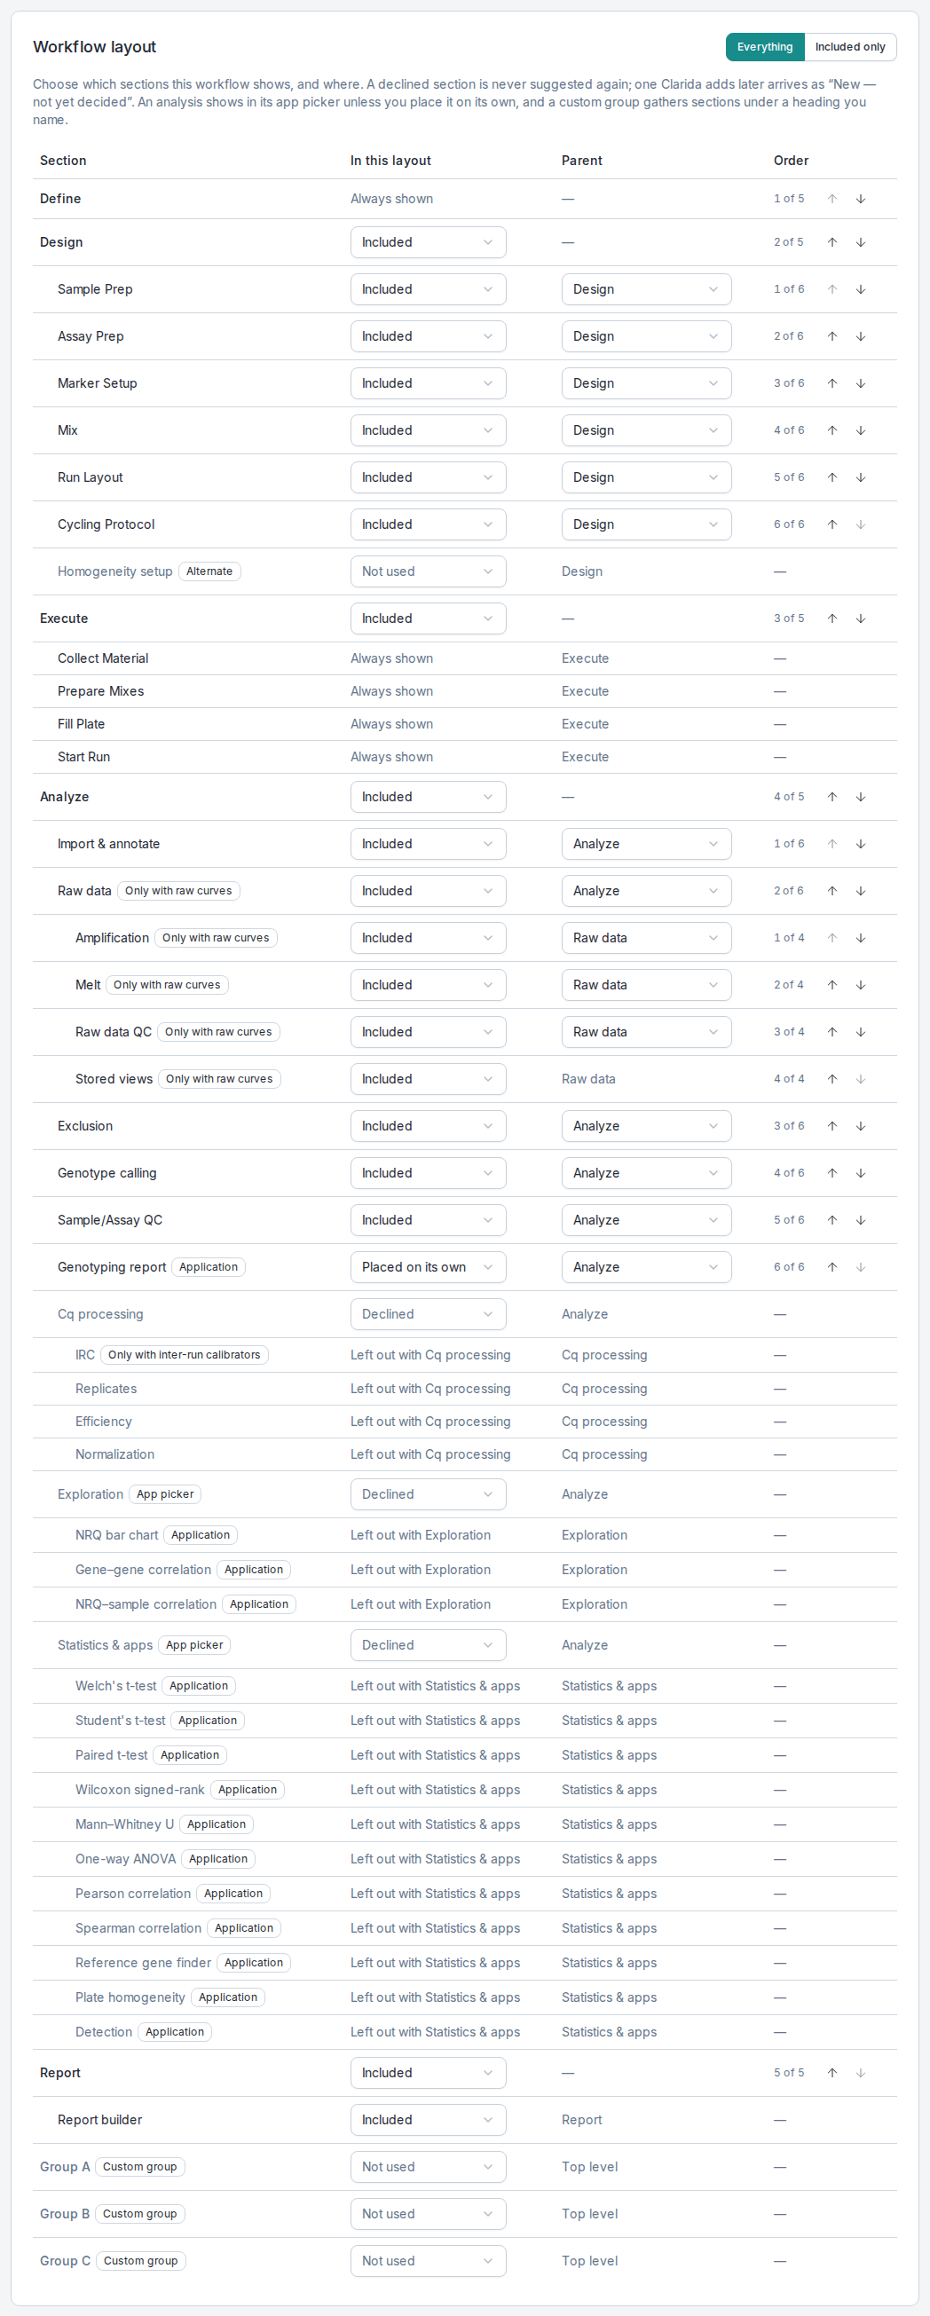Image resolution: width=930 pixels, height=2316 pixels.
Task: Move Cycling Protocol up one position
Action: tap(832, 524)
